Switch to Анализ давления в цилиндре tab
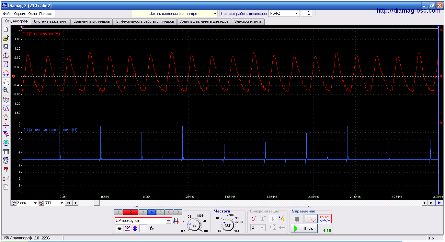This screenshot has width=445, height=242. (x=204, y=21)
